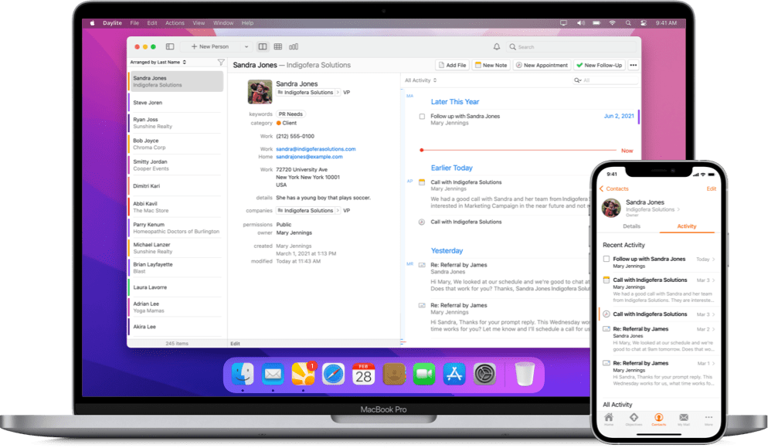Click Sandra Jones profile photo
The width and height of the screenshot is (768, 448).
click(x=260, y=92)
